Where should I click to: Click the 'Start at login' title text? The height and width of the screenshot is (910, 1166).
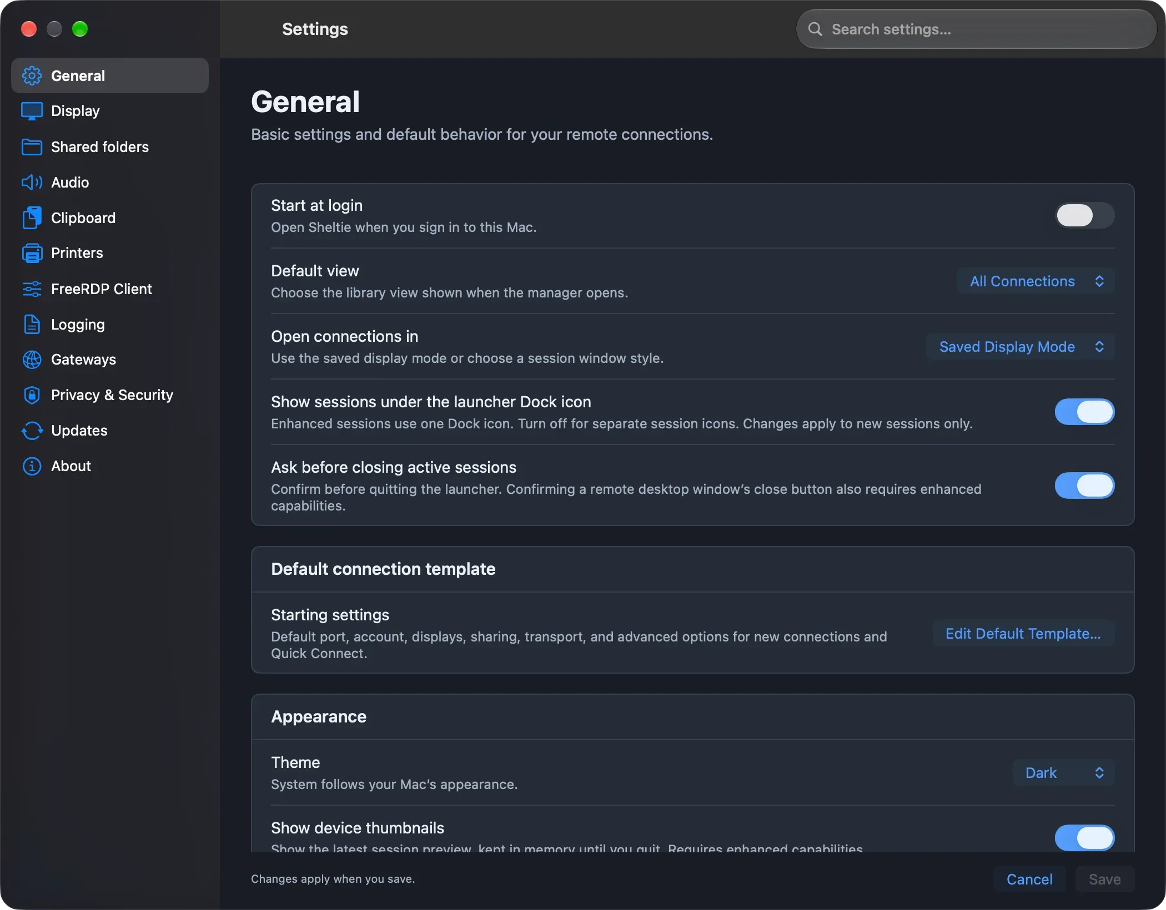(316, 205)
